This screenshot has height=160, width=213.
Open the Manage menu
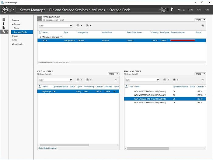click(x=181, y=10)
